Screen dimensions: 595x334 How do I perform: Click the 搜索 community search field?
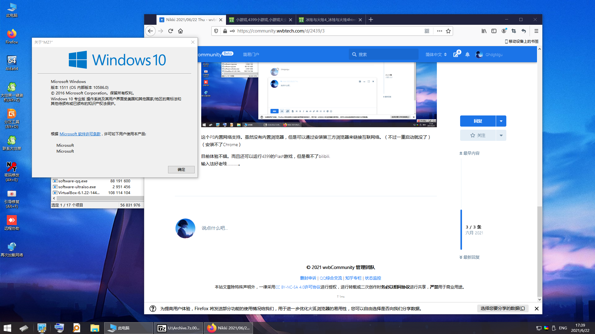384,54
